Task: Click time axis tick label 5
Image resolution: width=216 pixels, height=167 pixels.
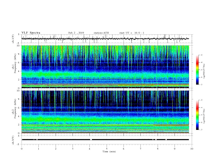Action: [107, 149]
